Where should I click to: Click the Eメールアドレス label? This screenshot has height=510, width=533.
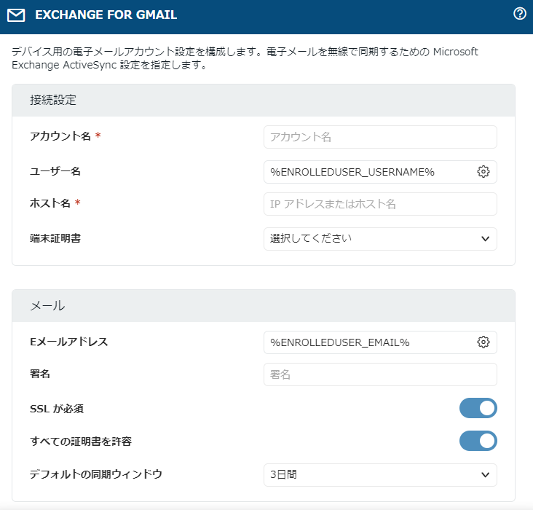[69, 342]
